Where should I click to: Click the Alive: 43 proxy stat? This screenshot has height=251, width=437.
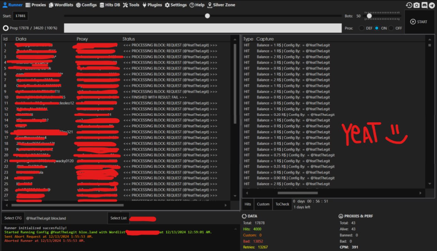pos(348,229)
